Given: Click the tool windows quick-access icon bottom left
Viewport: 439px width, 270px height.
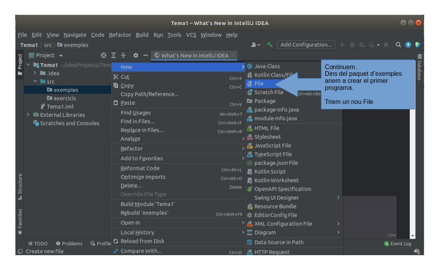Looking at the screenshot, I should [x=20, y=251].
